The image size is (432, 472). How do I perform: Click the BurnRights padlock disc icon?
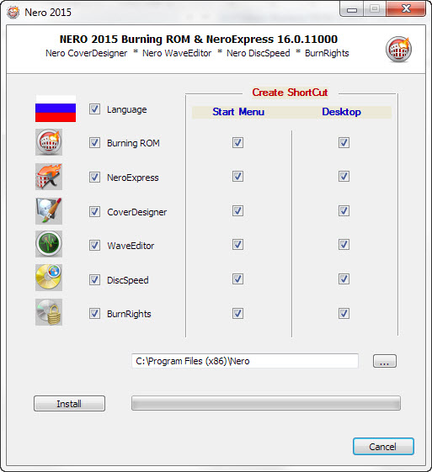[49, 312]
